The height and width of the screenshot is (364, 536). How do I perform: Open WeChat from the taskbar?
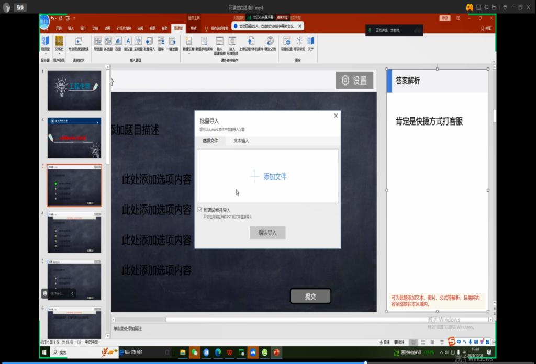coord(195,352)
